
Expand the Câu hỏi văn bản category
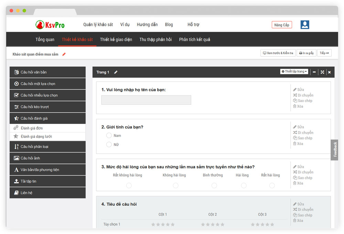[47, 72]
